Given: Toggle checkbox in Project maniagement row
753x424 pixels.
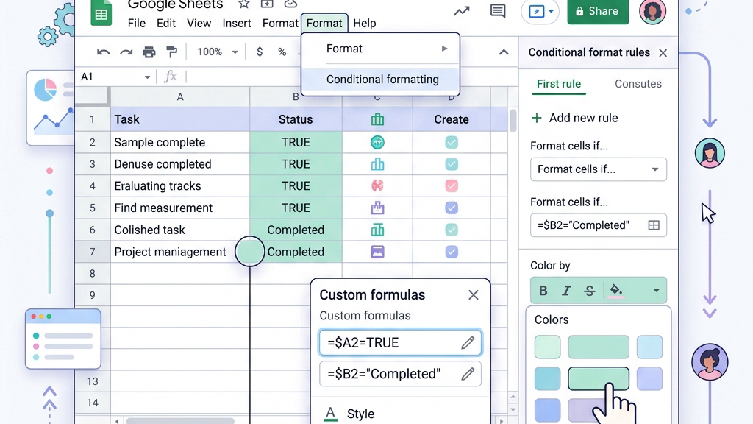Looking at the screenshot, I should 452,252.
